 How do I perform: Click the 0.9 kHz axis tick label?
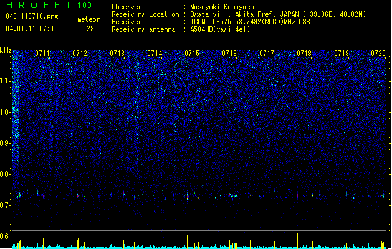click(x=6, y=143)
